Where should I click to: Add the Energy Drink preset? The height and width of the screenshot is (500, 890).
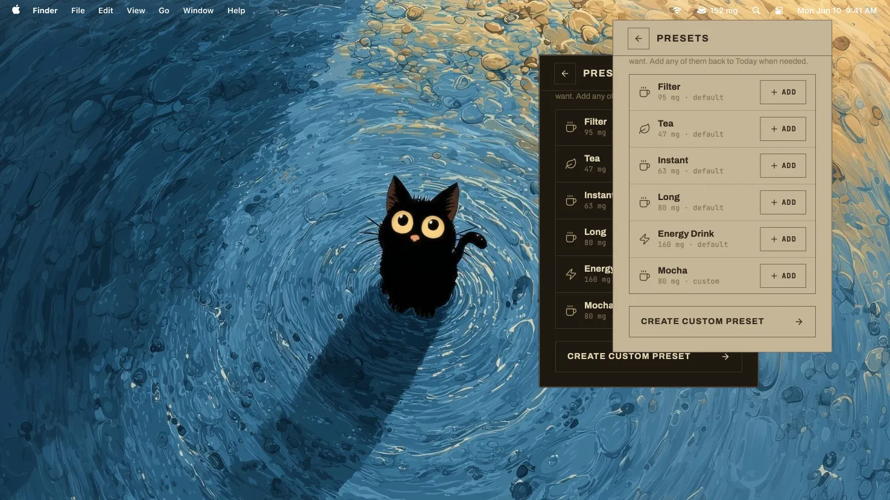click(x=783, y=239)
